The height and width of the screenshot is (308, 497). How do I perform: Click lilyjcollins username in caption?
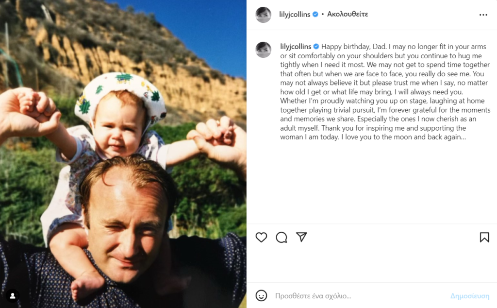pyautogui.click(x=296, y=47)
